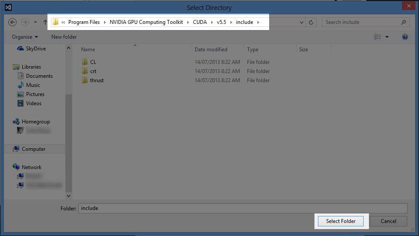The height and width of the screenshot is (236, 419).
Task: Open NVIDIA GPU Computing Toolkit breadcrumb
Action: [146, 22]
